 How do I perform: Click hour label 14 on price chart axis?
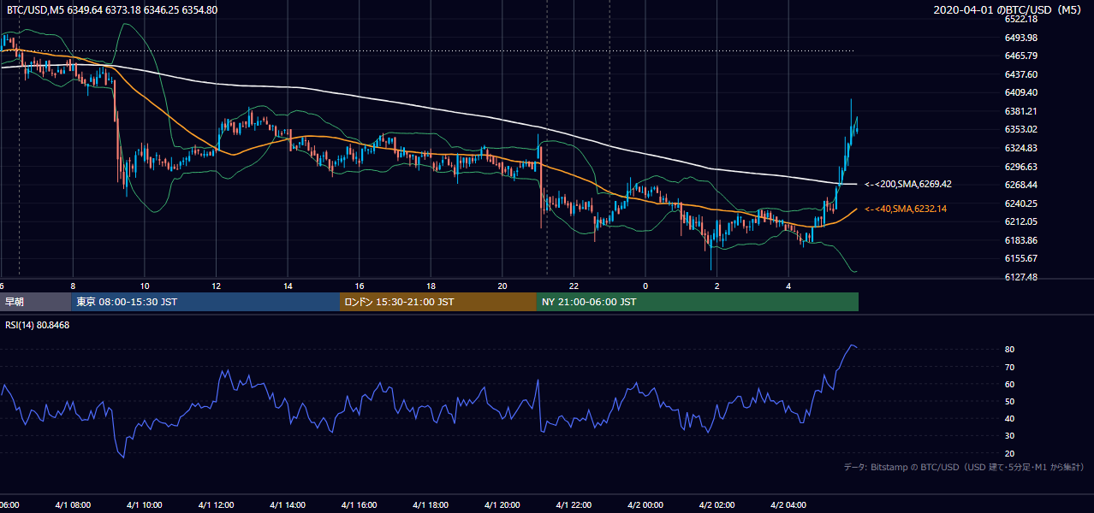coord(288,286)
